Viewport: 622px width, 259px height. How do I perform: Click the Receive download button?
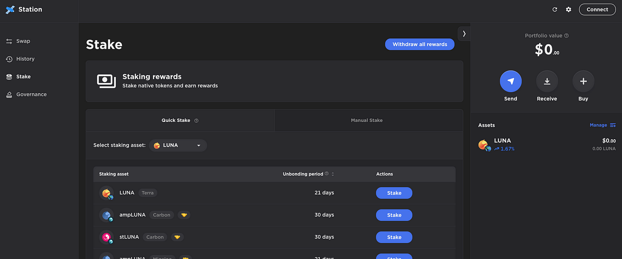click(547, 81)
